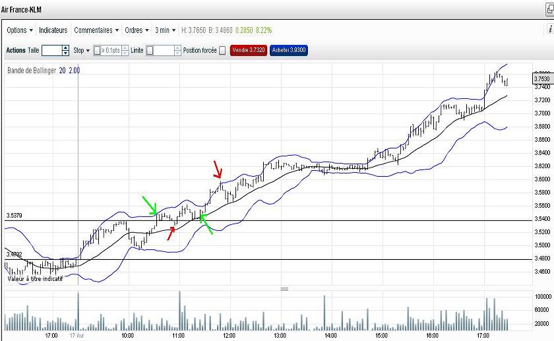Click the info icon at right edge

tap(550, 29)
